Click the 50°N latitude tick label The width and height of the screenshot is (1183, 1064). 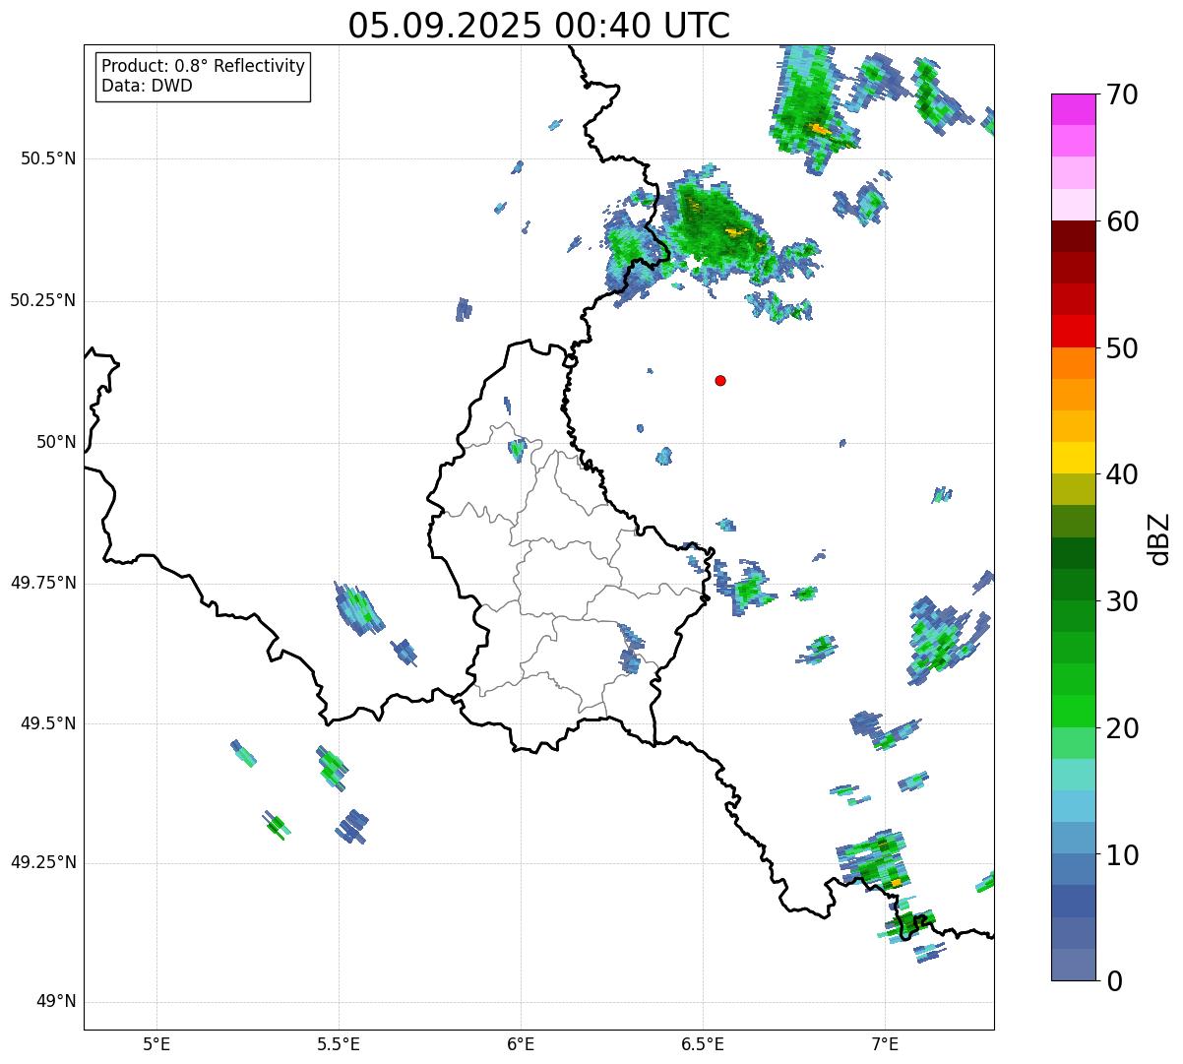[56, 442]
